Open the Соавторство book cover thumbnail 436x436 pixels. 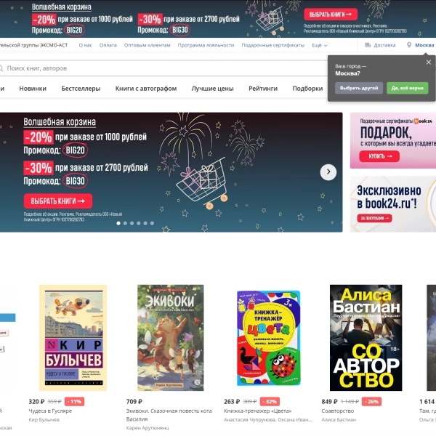pyautogui.click(x=366, y=338)
